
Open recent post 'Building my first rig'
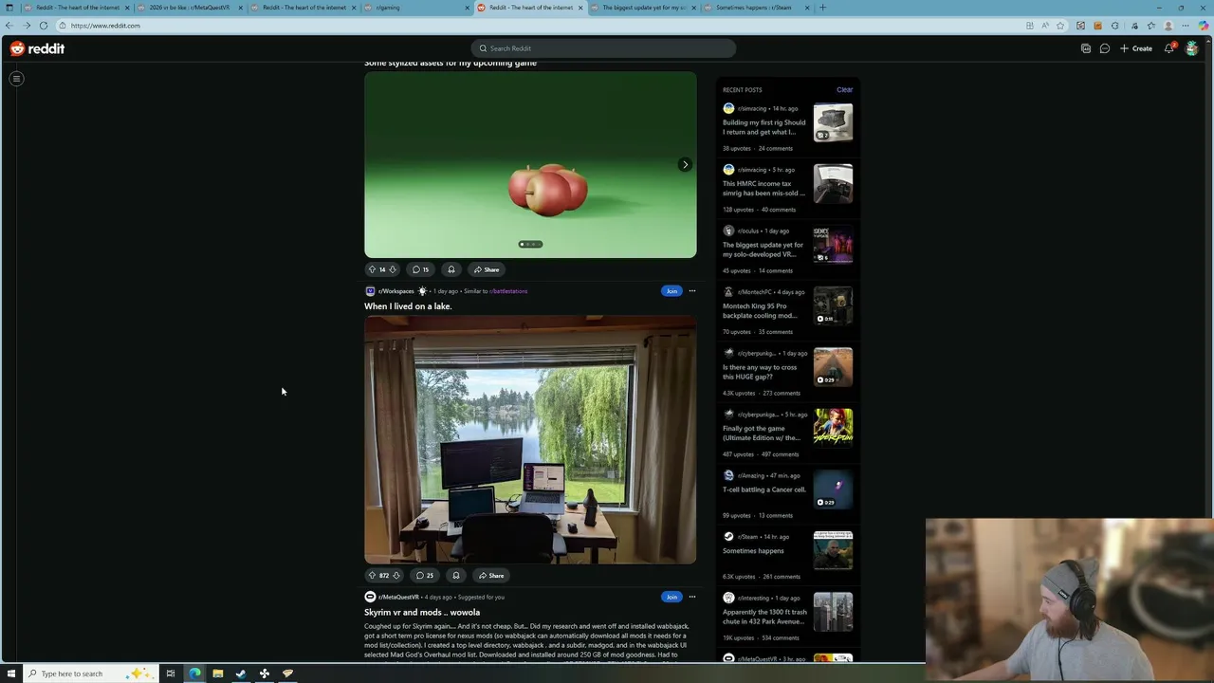pos(764,127)
